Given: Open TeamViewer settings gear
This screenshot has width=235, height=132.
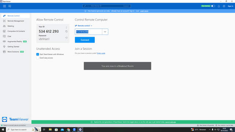Looking at the screenshot, I should (x=224, y=6).
